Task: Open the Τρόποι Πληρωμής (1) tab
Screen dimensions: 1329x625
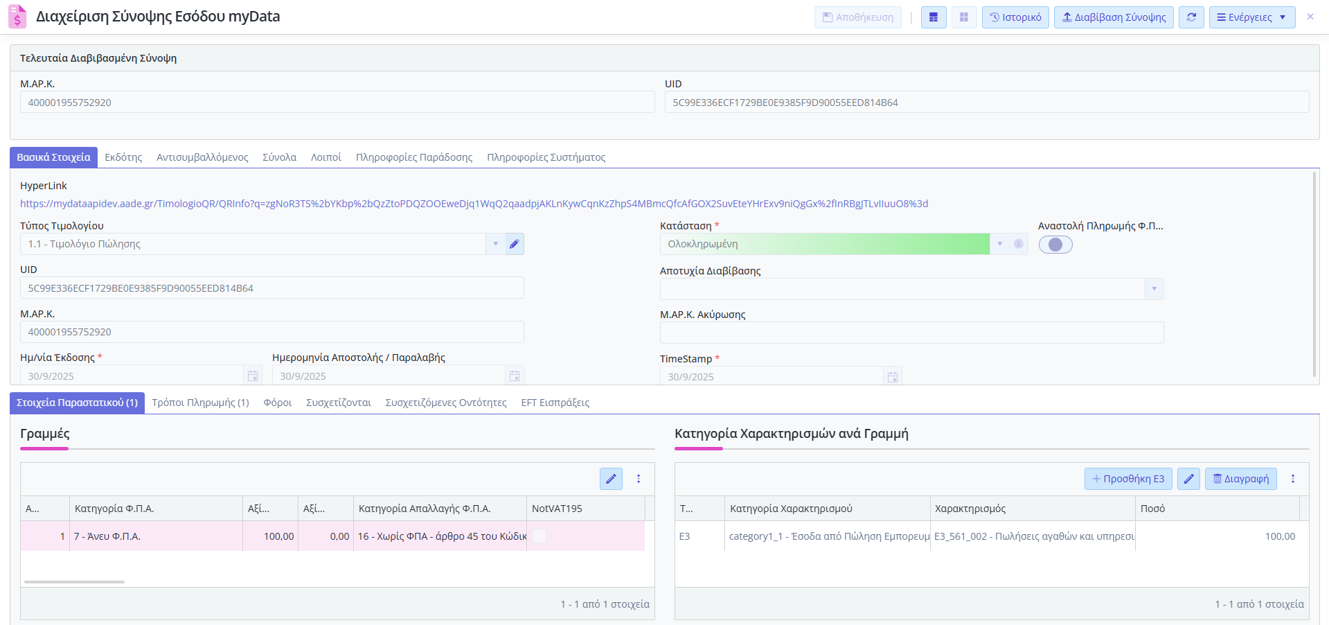Action: [x=200, y=403]
